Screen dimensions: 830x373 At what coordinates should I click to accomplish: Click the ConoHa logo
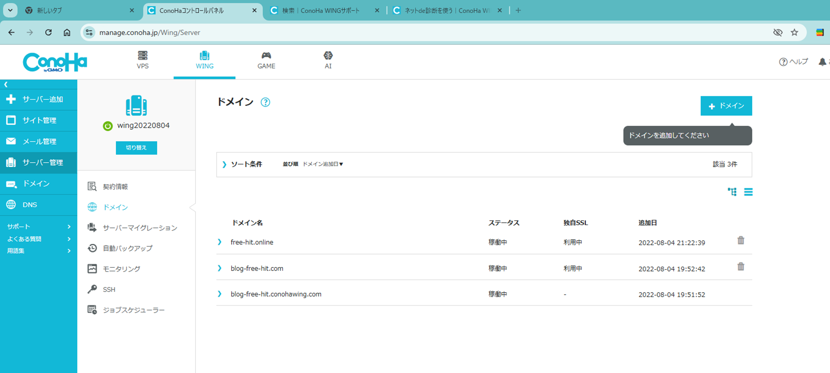coord(55,62)
